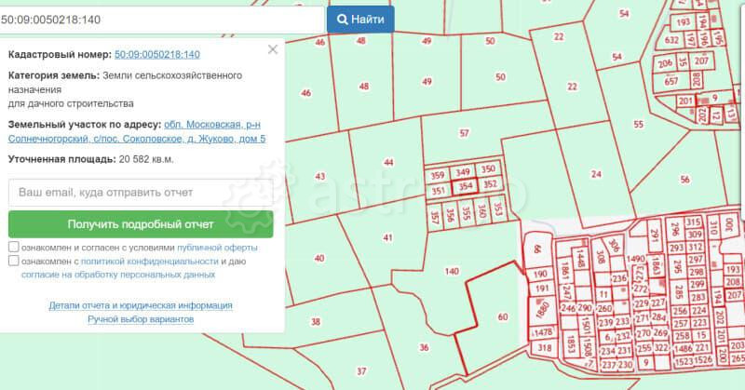
Task: Select parcel 350 on the map
Action: tap(488, 168)
